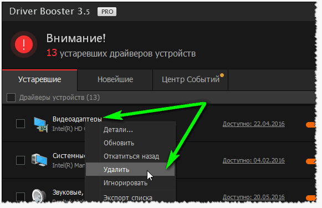Open the Новейшие tab
The image size is (322, 208).
point(115,80)
